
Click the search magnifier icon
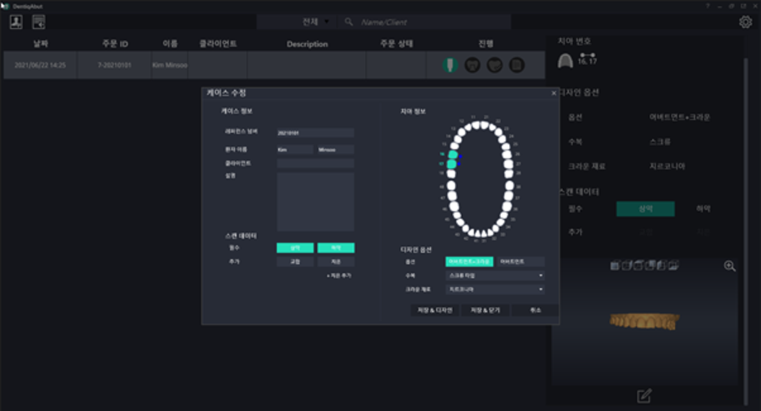[349, 22]
